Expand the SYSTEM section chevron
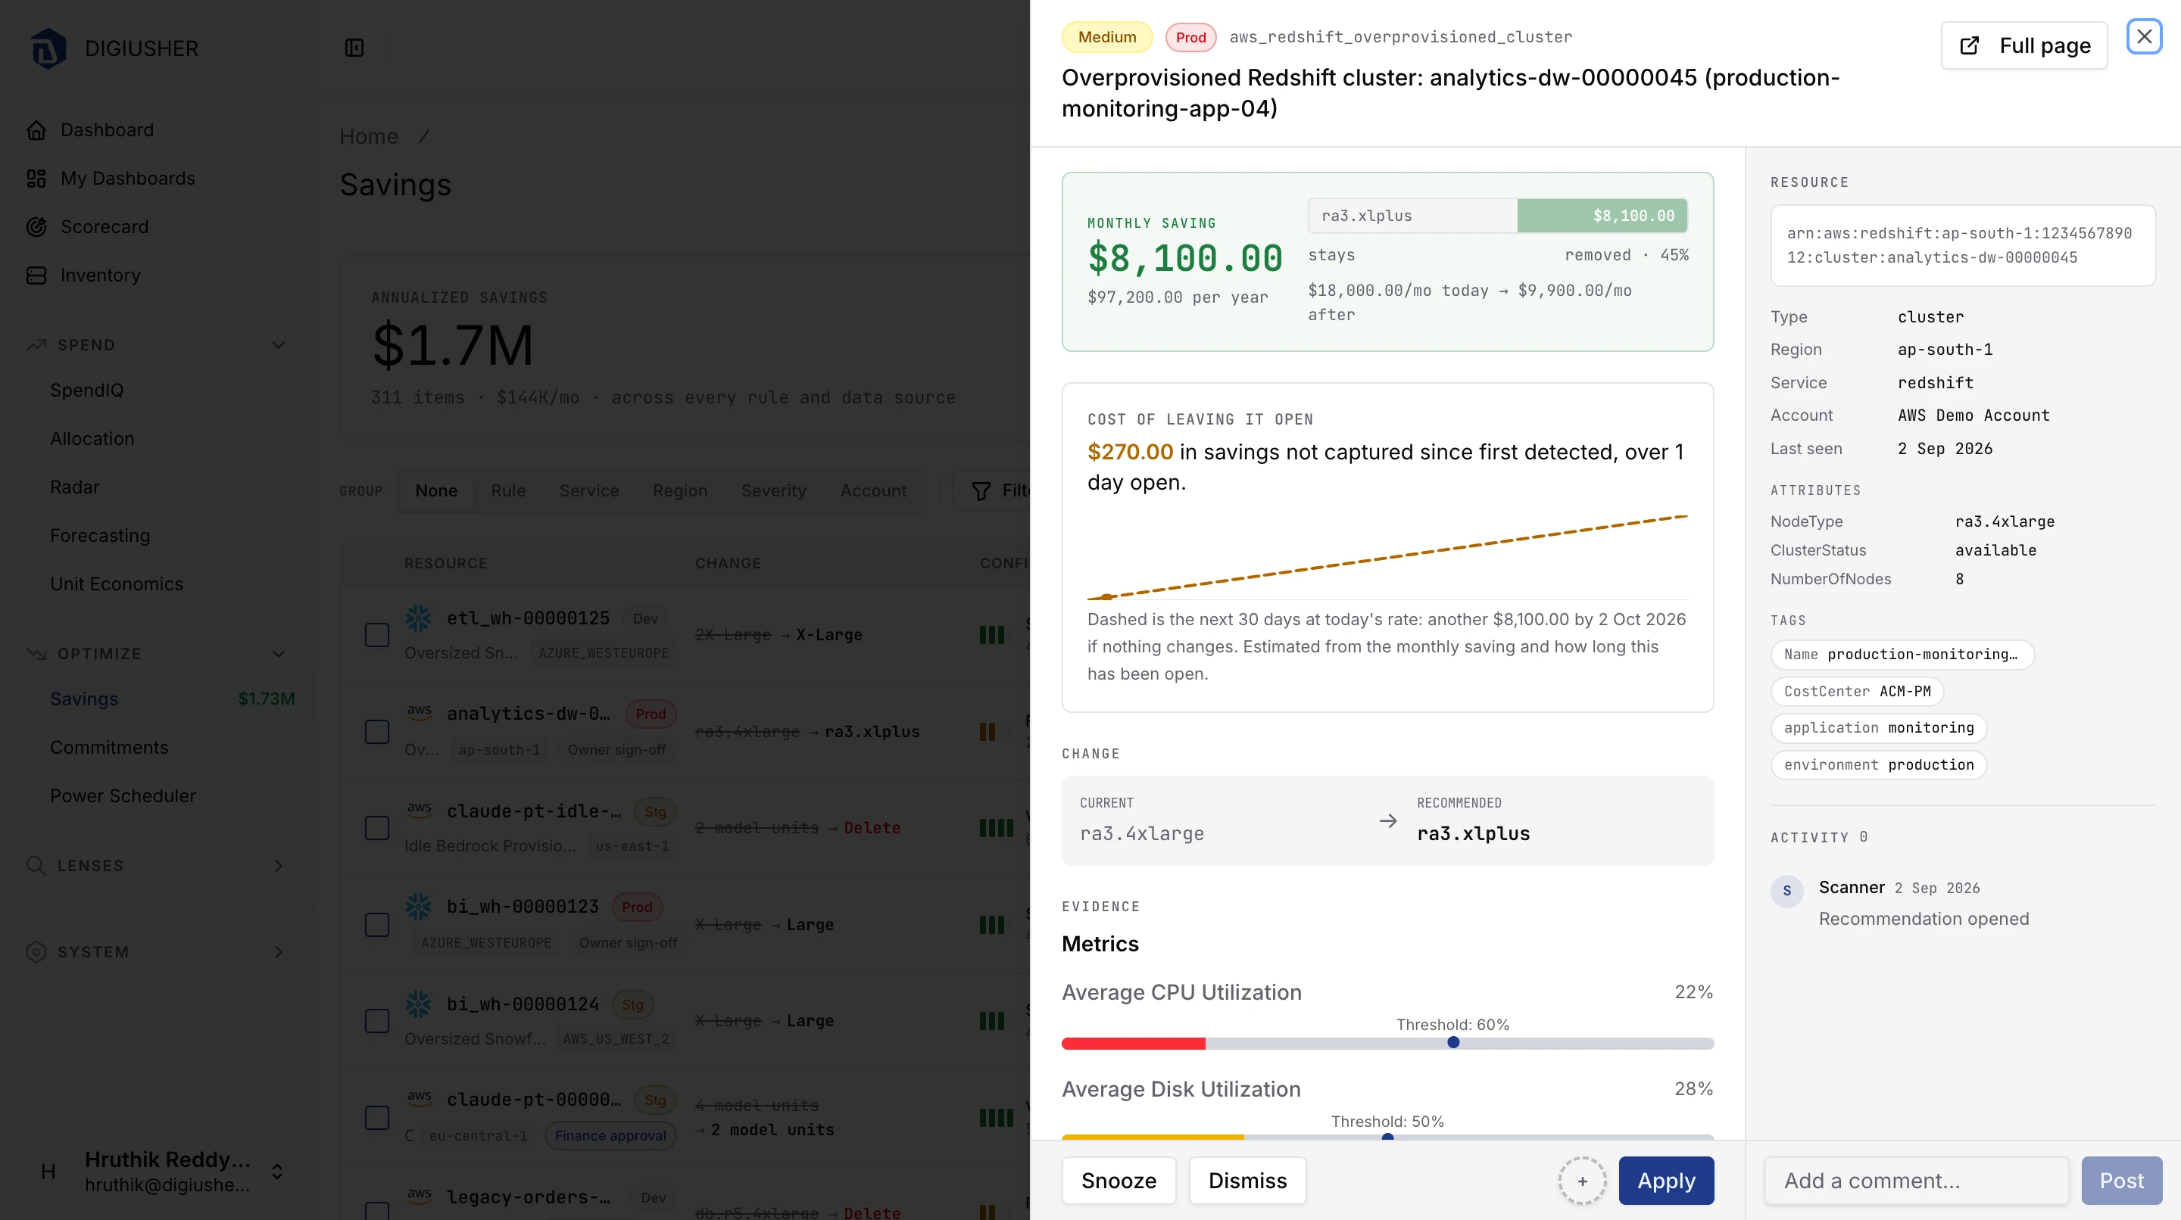This screenshot has height=1220, width=2181. point(279,952)
